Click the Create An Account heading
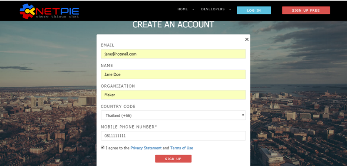Screen dimensions: 347x166 pos(173,24)
